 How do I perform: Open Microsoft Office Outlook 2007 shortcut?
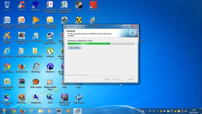[x=50, y=22]
